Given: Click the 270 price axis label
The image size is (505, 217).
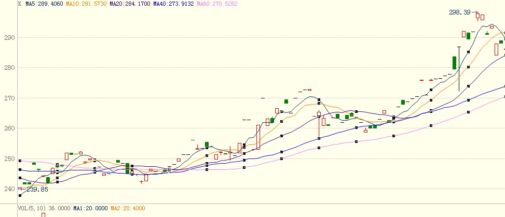Looking at the screenshot, I should point(9,98).
